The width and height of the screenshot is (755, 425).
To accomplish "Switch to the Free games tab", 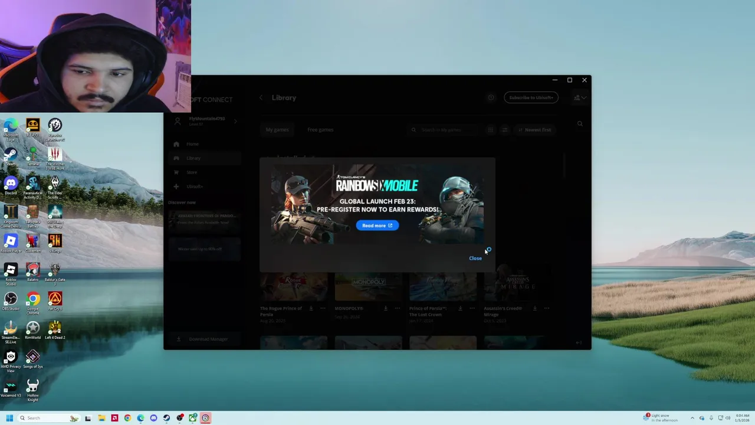I will click(x=320, y=130).
